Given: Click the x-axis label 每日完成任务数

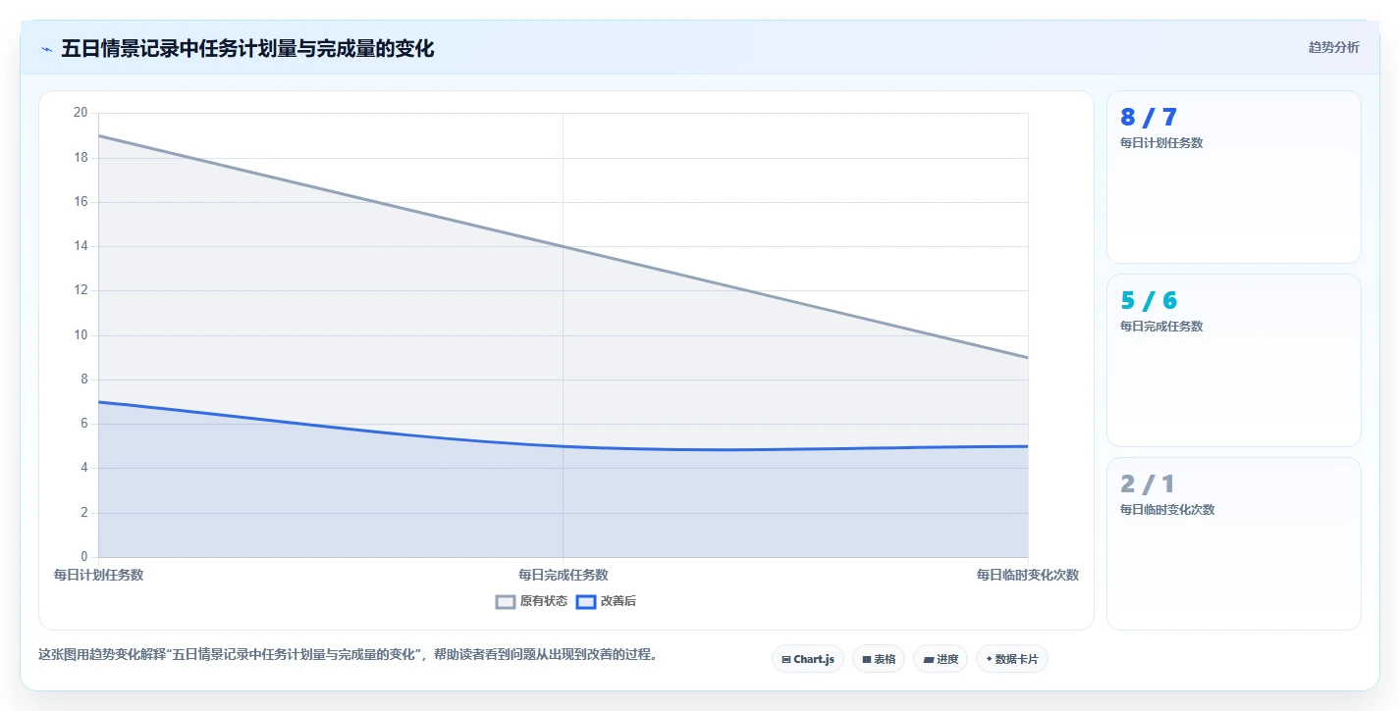Looking at the screenshot, I should (564, 575).
